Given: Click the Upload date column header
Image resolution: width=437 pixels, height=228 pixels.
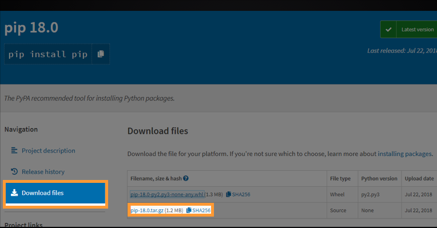Looking at the screenshot, I should coord(419,178).
